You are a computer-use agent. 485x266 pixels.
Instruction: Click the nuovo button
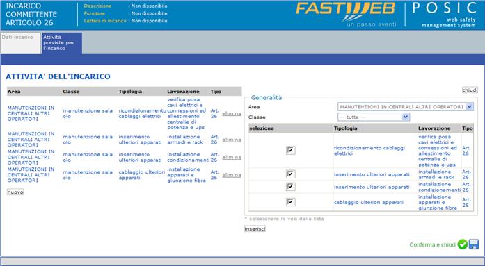pyautogui.click(x=15, y=192)
